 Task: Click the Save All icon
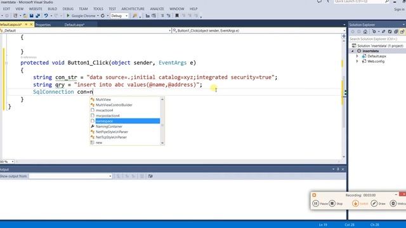38,16
